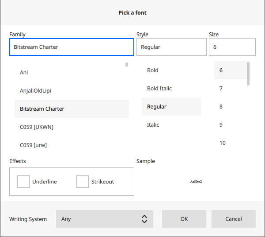Screen dimensions: 265x237
Task: Pick the C059 [UKWN] font
Action: pos(37,127)
